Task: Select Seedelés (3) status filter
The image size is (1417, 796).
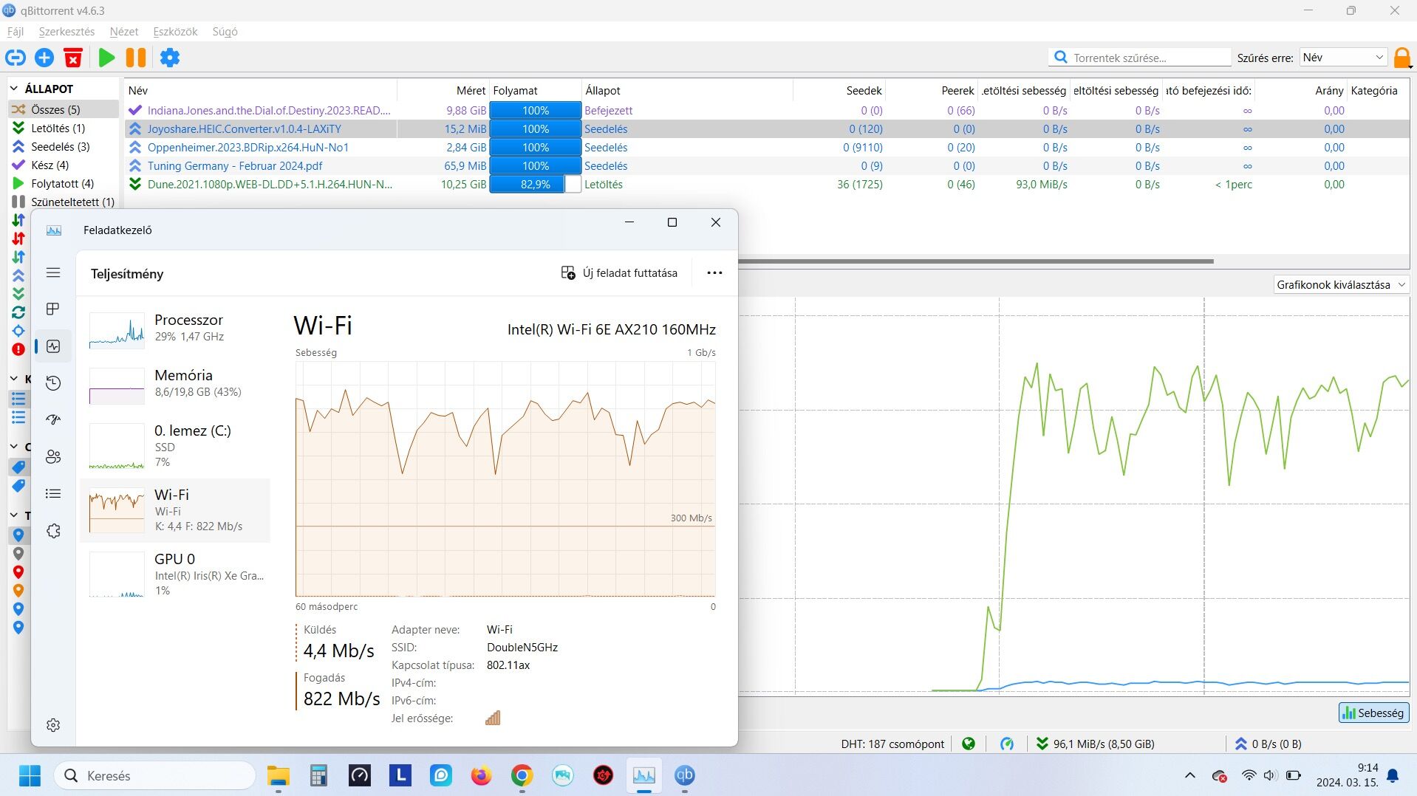Action: pyautogui.click(x=64, y=146)
